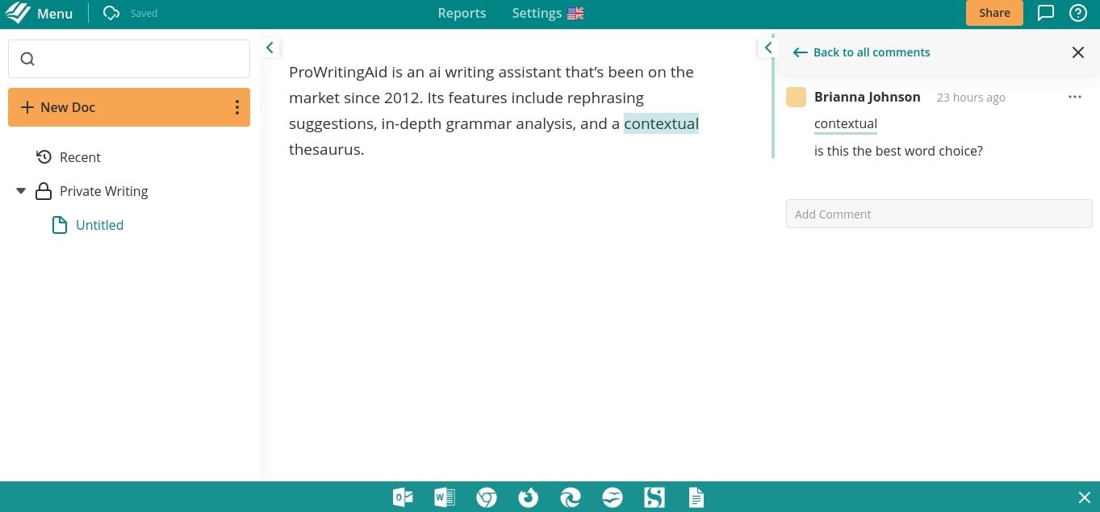Open the Microsoft Word integration icon
Viewport: 1100px width, 512px height.
[x=445, y=497]
